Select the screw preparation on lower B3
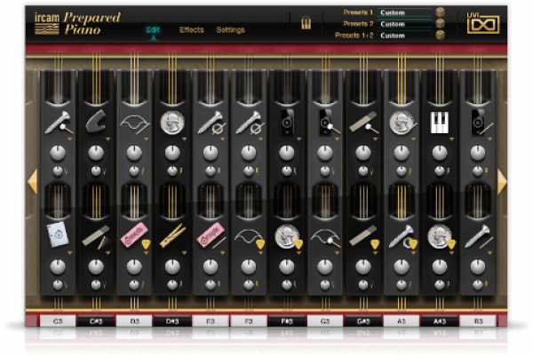533x356 pixels. (x=478, y=236)
